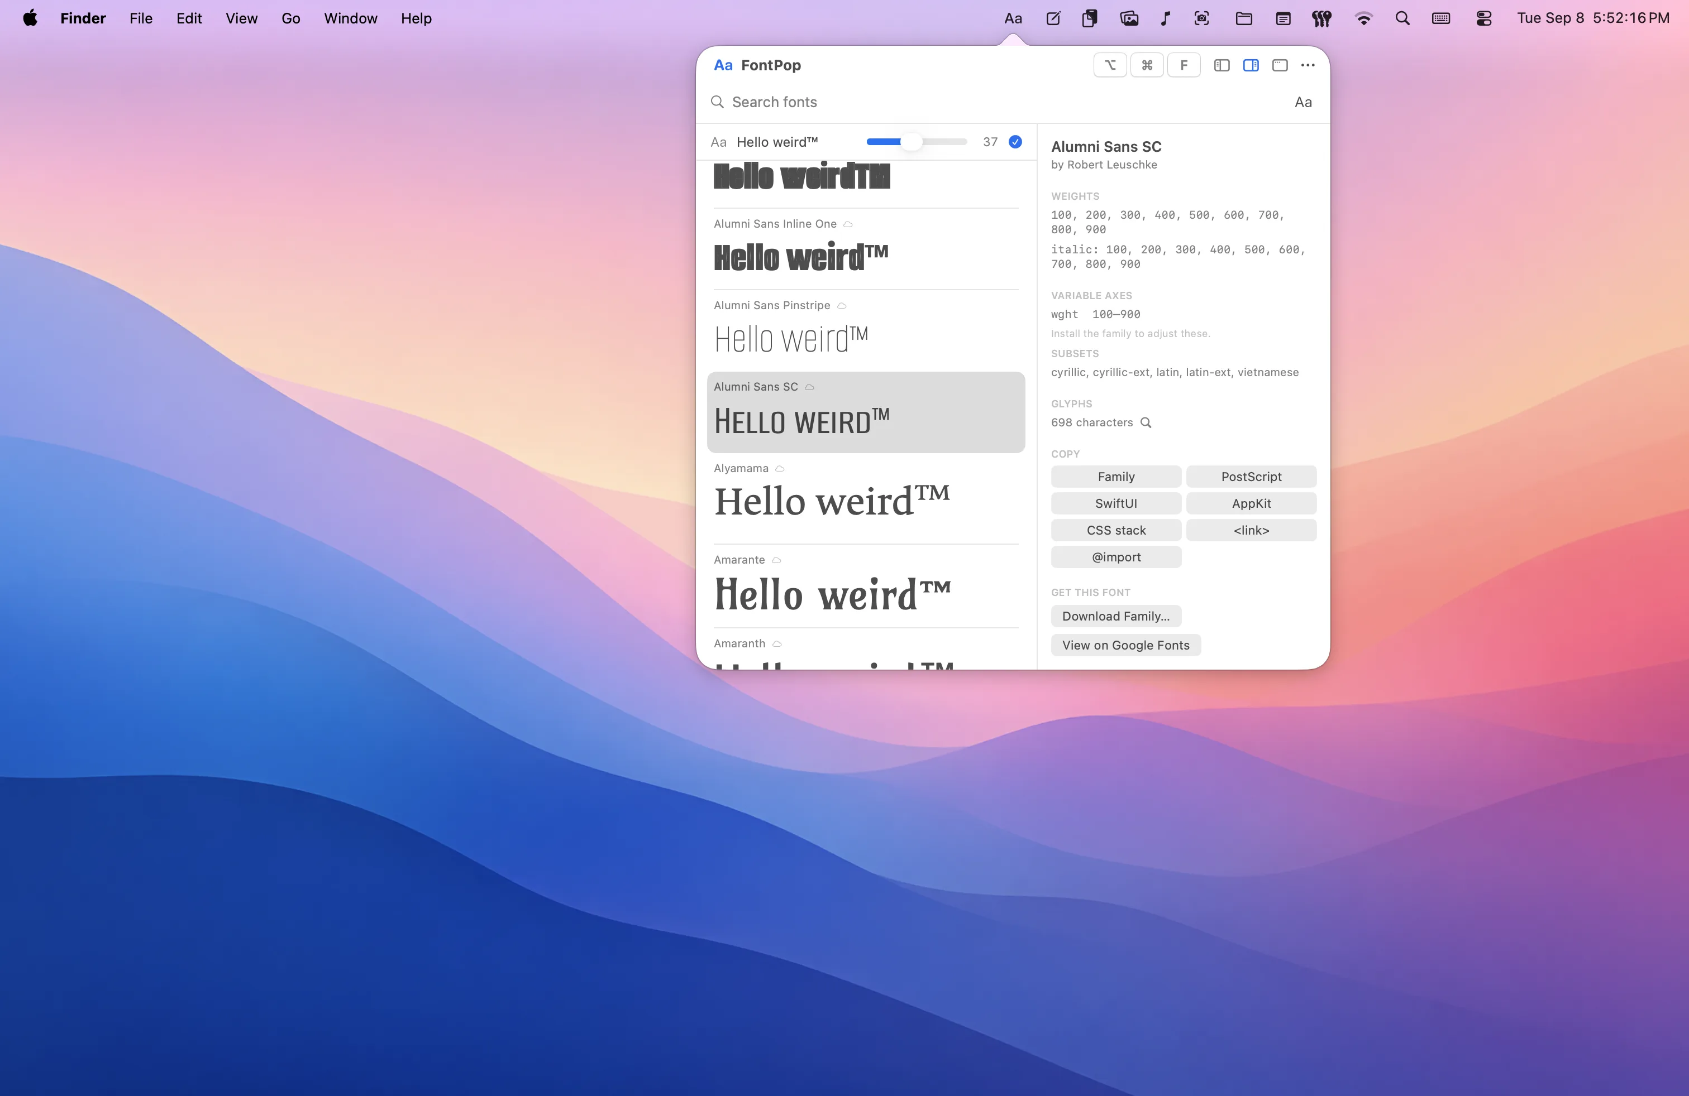Copy the PostScript name
This screenshot has width=1689, height=1096.
(x=1251, y=477)
